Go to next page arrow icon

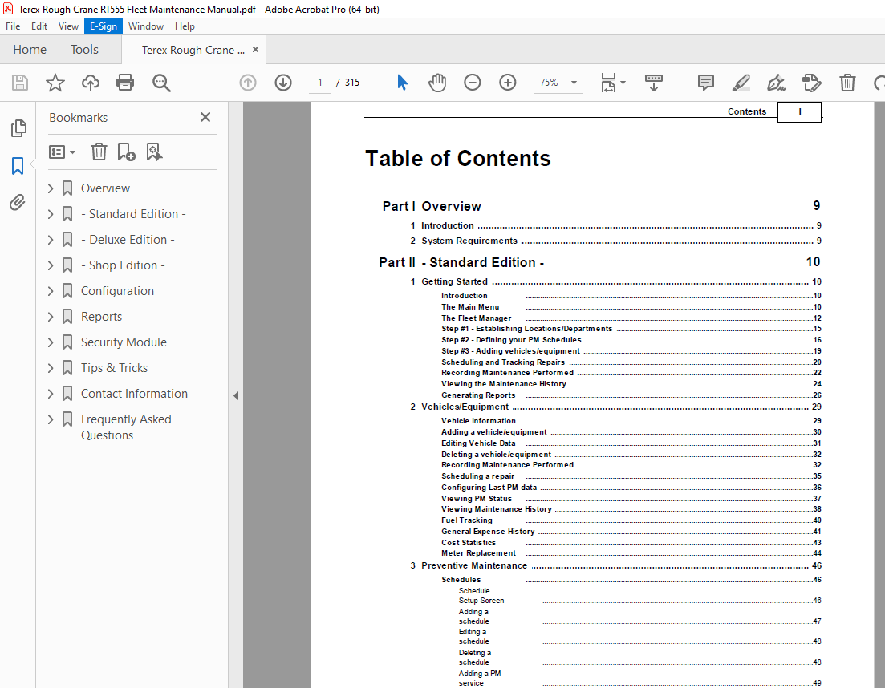(282, 83)
